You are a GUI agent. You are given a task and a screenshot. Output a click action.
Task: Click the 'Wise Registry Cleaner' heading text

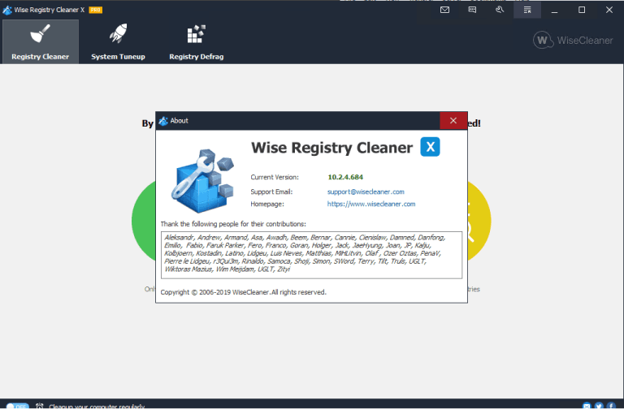pyautogui.click(x=331, y=148)
